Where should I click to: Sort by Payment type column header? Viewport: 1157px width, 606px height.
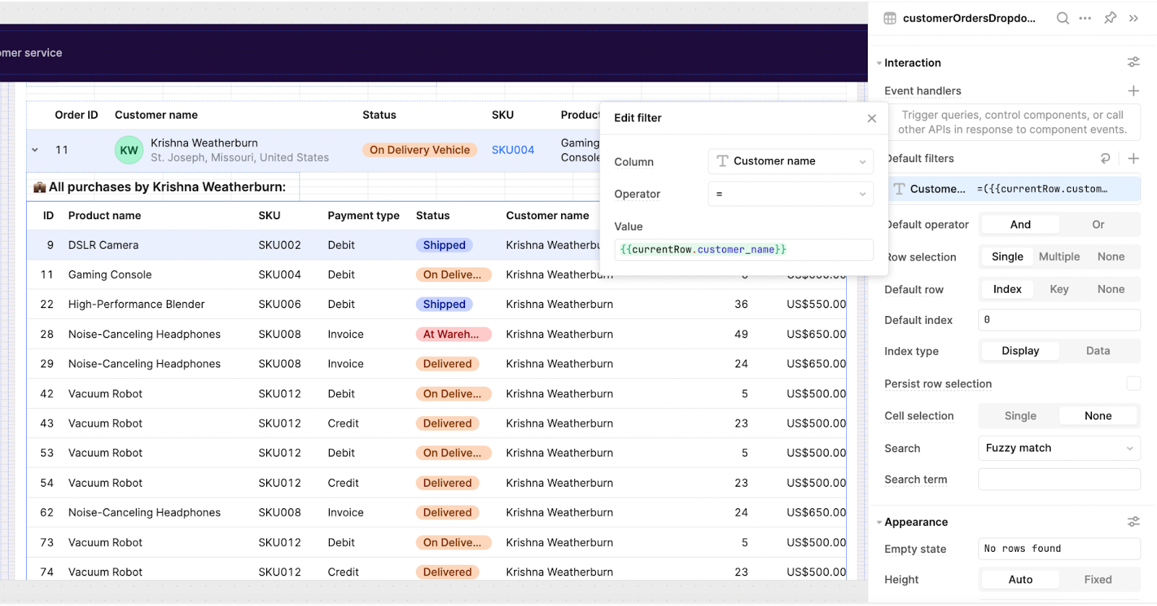pos(364,215)
